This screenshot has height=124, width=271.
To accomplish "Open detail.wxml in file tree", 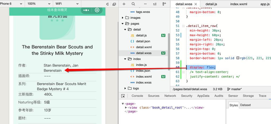I will coord(144,47).
